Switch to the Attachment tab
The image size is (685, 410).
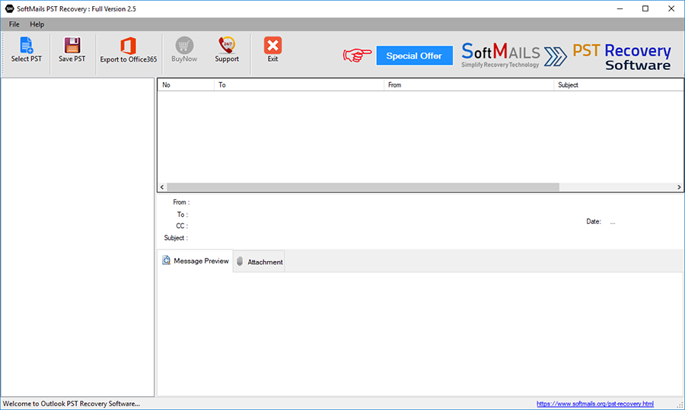point(259,262)
